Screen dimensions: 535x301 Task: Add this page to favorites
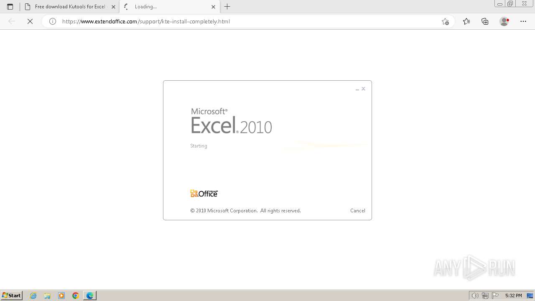coord(445,21)
